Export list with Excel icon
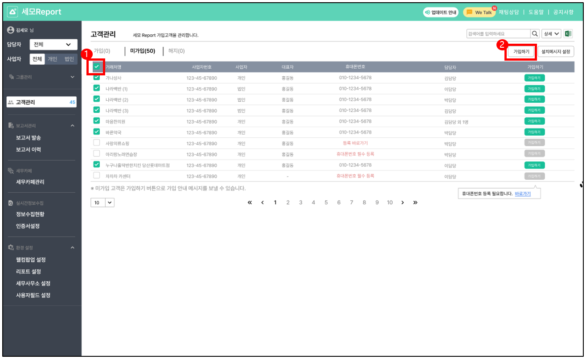586x359 pixels. coord(568,34)
